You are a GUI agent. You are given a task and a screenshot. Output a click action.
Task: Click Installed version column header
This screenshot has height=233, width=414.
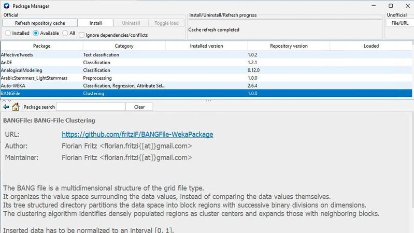(206, 46)
